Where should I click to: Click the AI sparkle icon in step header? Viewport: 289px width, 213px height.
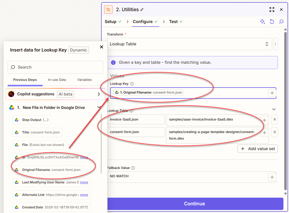[x=262, y=22]
